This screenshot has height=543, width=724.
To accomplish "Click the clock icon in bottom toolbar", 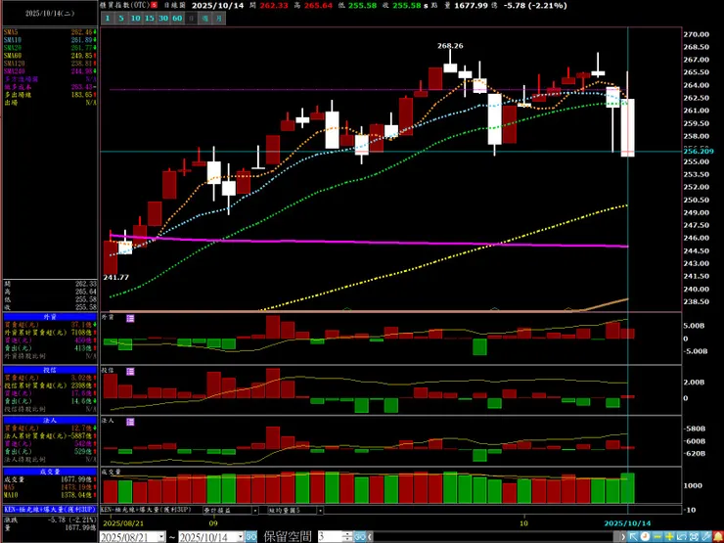I will click(645, 536).
